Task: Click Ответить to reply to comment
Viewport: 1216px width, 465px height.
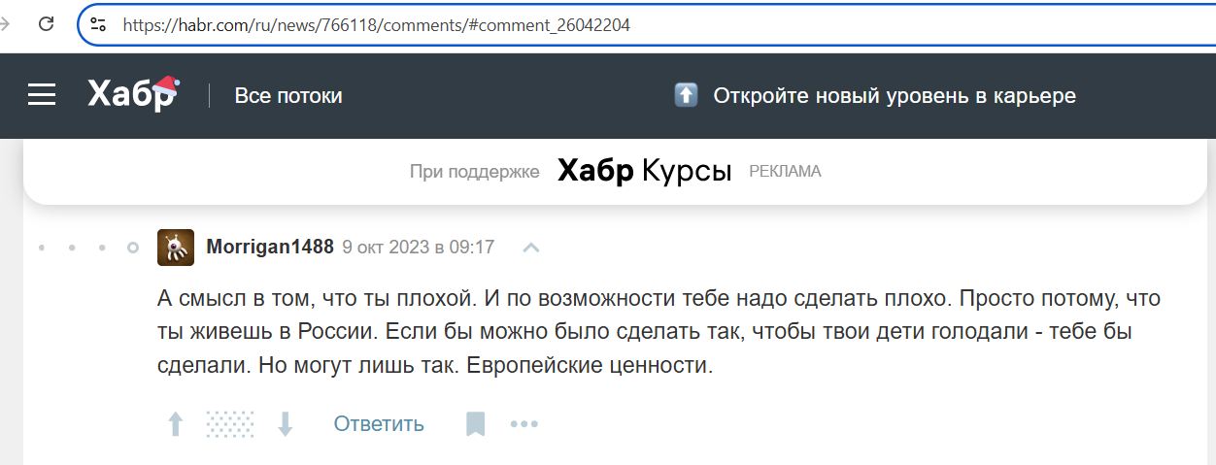Action: click(379, 424)
